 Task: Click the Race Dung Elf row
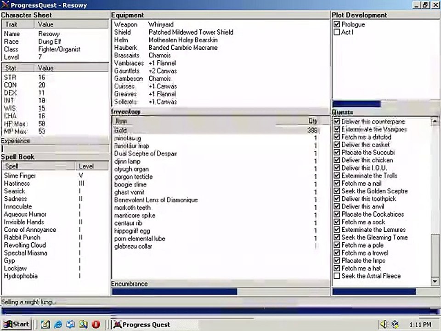(x=55, y=41)
